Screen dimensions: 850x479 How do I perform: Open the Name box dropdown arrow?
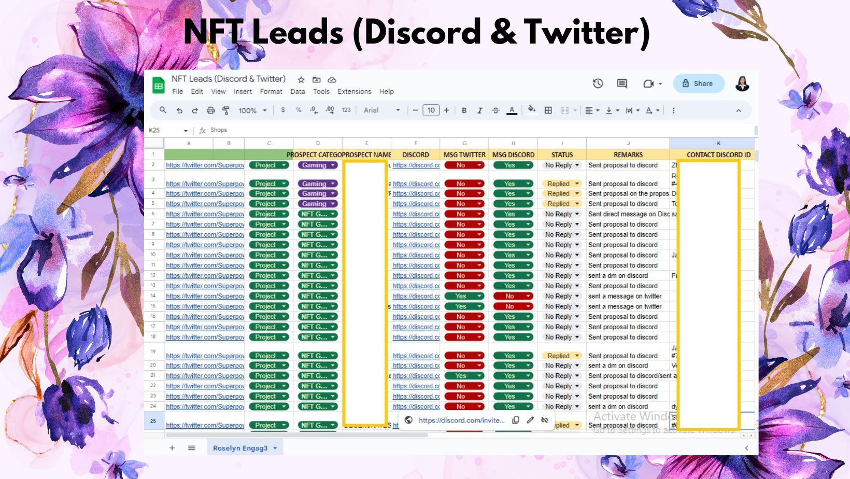click(x=186, y=131)
